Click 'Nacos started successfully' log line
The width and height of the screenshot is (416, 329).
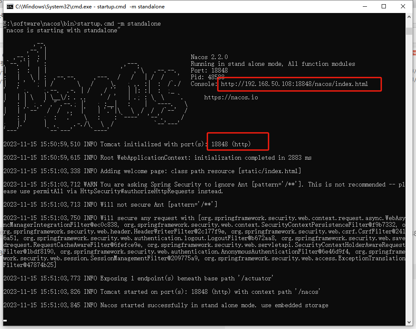pos(166,306)
